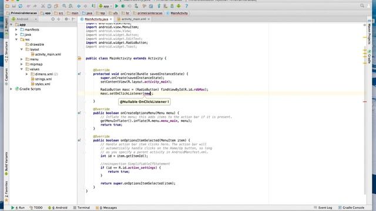Expand the menu folder arrow
The image size is (376, 211).
[22, 59]
